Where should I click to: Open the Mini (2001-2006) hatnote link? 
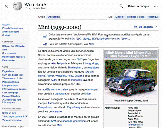click(80, 39)
